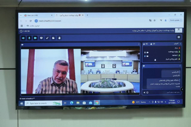
Task: Mute the microphone in meeting toolbar
Action: (29, 38)
